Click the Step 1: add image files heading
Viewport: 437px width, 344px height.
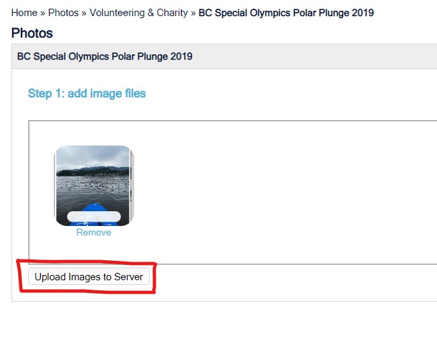click(87, 93)
